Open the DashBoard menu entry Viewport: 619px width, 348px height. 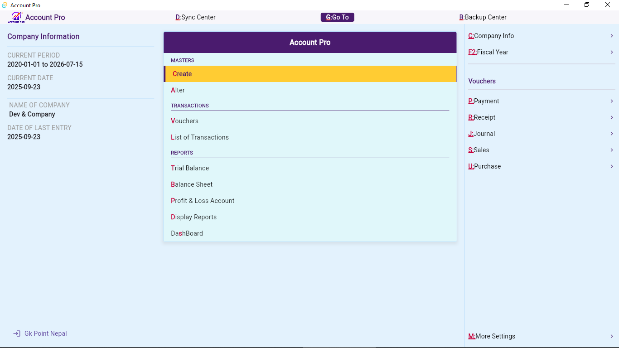310,233
